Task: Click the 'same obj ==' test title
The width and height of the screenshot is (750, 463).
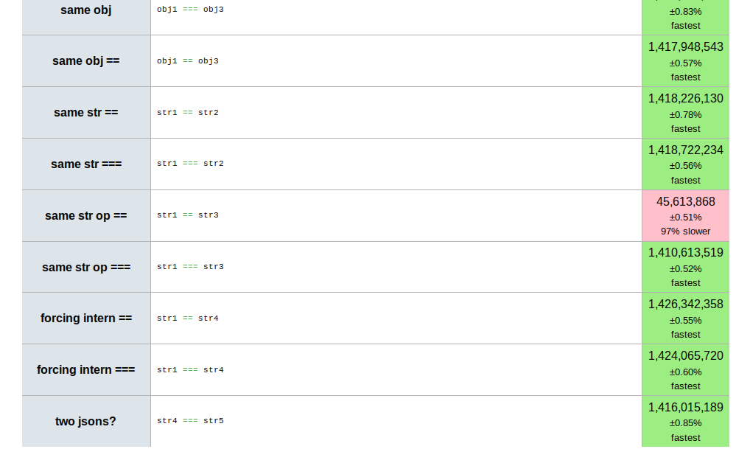Action: click(86, 60)
